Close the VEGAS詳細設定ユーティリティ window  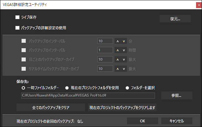point(199,5)
